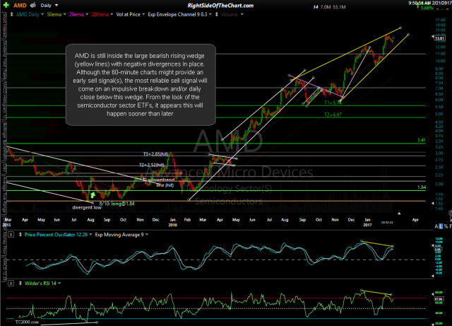
Task: Open the Exp Moving Average 9 dropdown
Action: (147, 235)
